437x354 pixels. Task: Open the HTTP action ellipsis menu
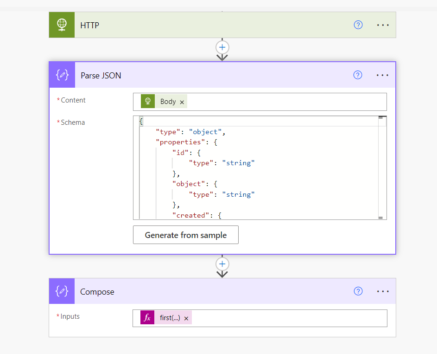(383, 25)
